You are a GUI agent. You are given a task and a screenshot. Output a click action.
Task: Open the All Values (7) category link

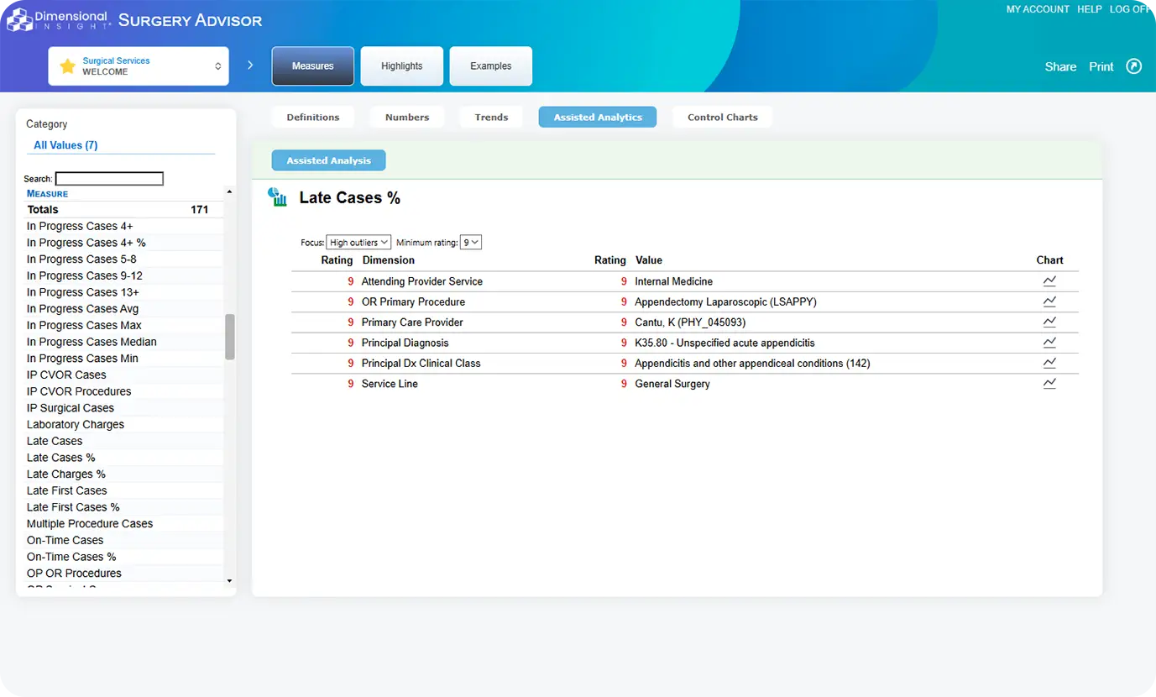click(65, 145)
